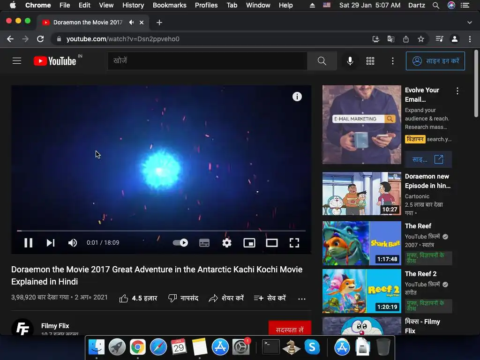
Task: Save the video to a playlist
Action: pyautogui.click(x=270, y=298)
